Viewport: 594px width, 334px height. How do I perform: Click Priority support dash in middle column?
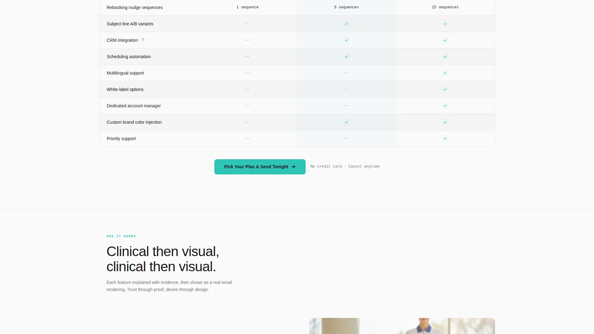(346, 139)
